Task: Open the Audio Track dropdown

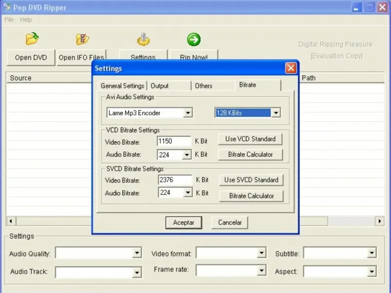Action: (x=137, y=272)
